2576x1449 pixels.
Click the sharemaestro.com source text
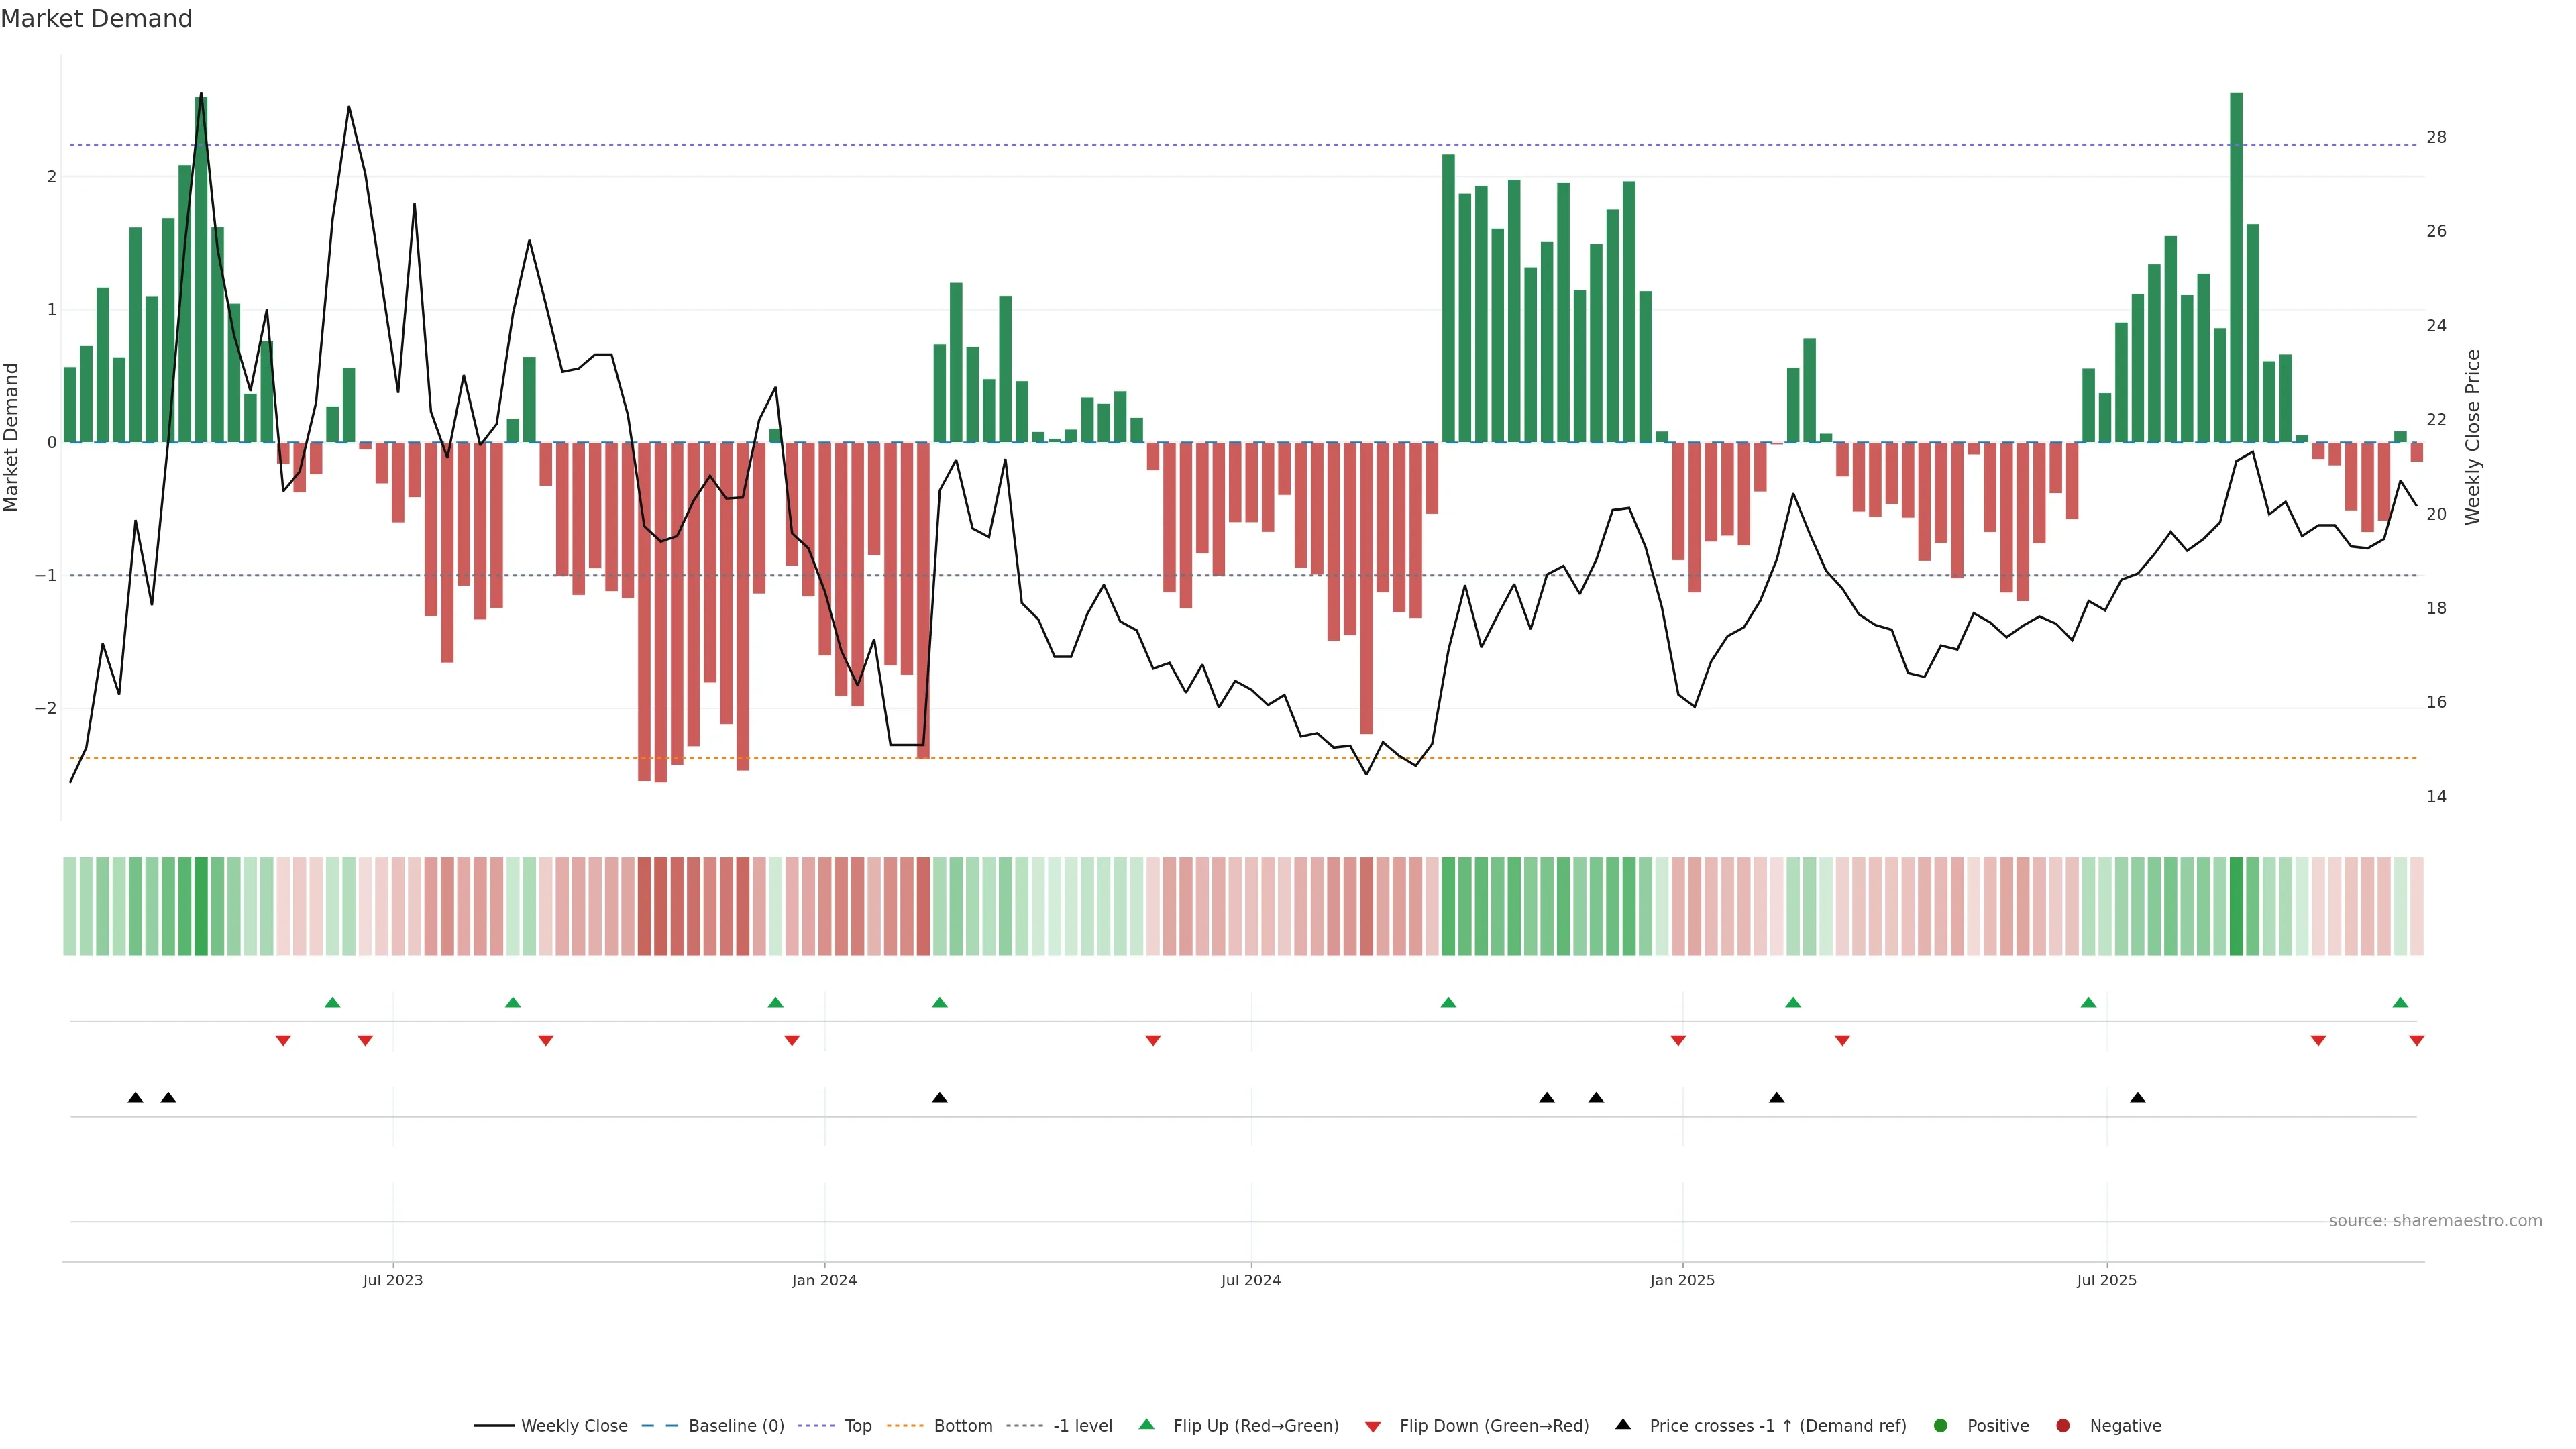(2435, 1221)
